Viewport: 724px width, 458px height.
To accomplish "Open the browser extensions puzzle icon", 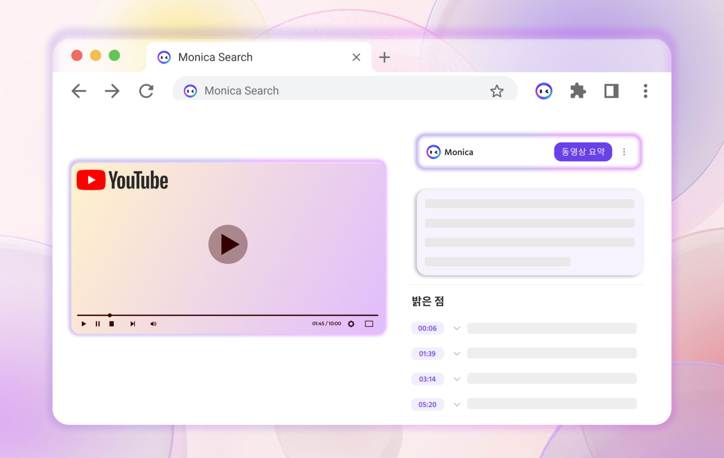I will pos(578,91).
